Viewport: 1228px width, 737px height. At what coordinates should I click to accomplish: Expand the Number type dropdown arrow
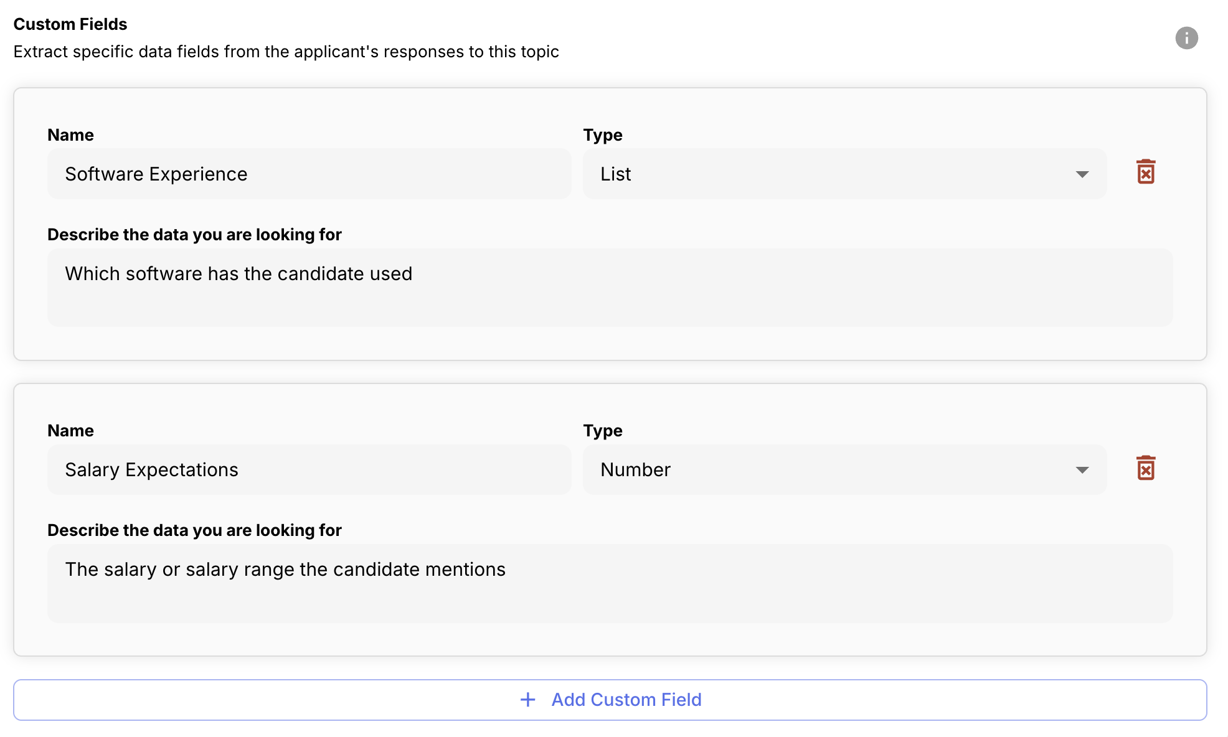coord(1082,470)
